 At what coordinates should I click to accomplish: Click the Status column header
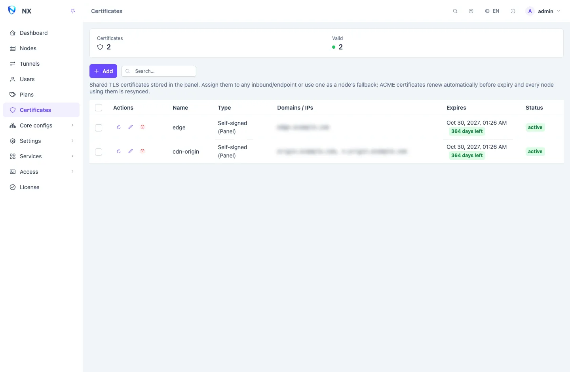point(534,108)
